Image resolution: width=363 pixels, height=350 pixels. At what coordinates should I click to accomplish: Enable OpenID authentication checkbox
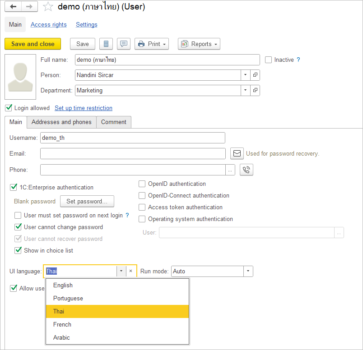pyautogui.click(x=142, y=184)
